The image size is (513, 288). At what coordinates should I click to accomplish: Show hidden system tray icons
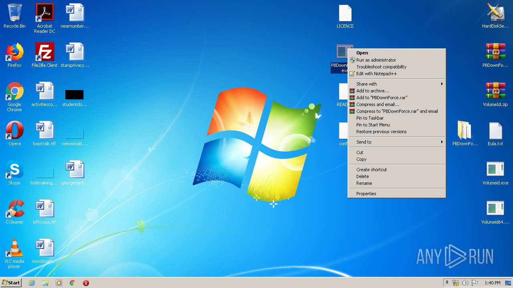coord(447,283)
